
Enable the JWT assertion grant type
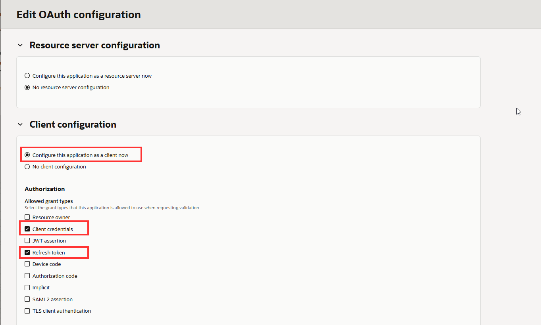click(27, 241)
